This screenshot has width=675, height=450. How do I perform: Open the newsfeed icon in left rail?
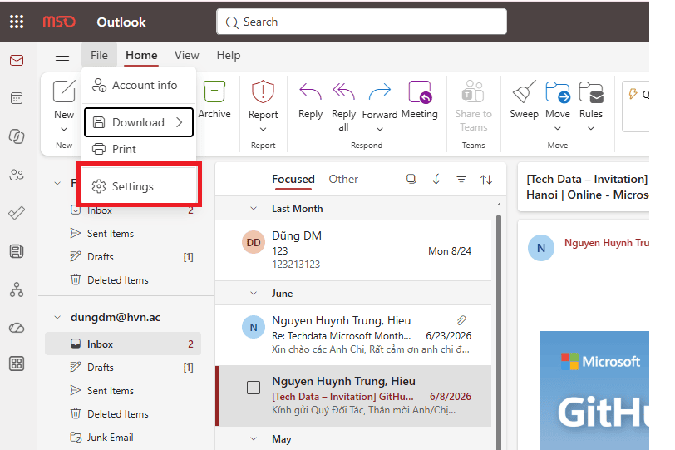pos(17,251)
